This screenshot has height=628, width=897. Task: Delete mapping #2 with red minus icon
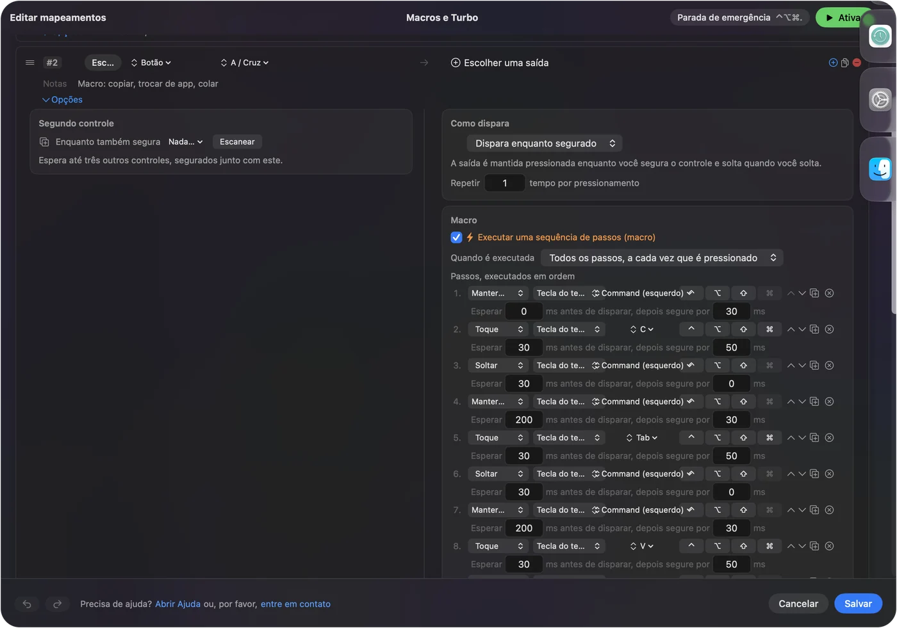click(x=857, y=63)
